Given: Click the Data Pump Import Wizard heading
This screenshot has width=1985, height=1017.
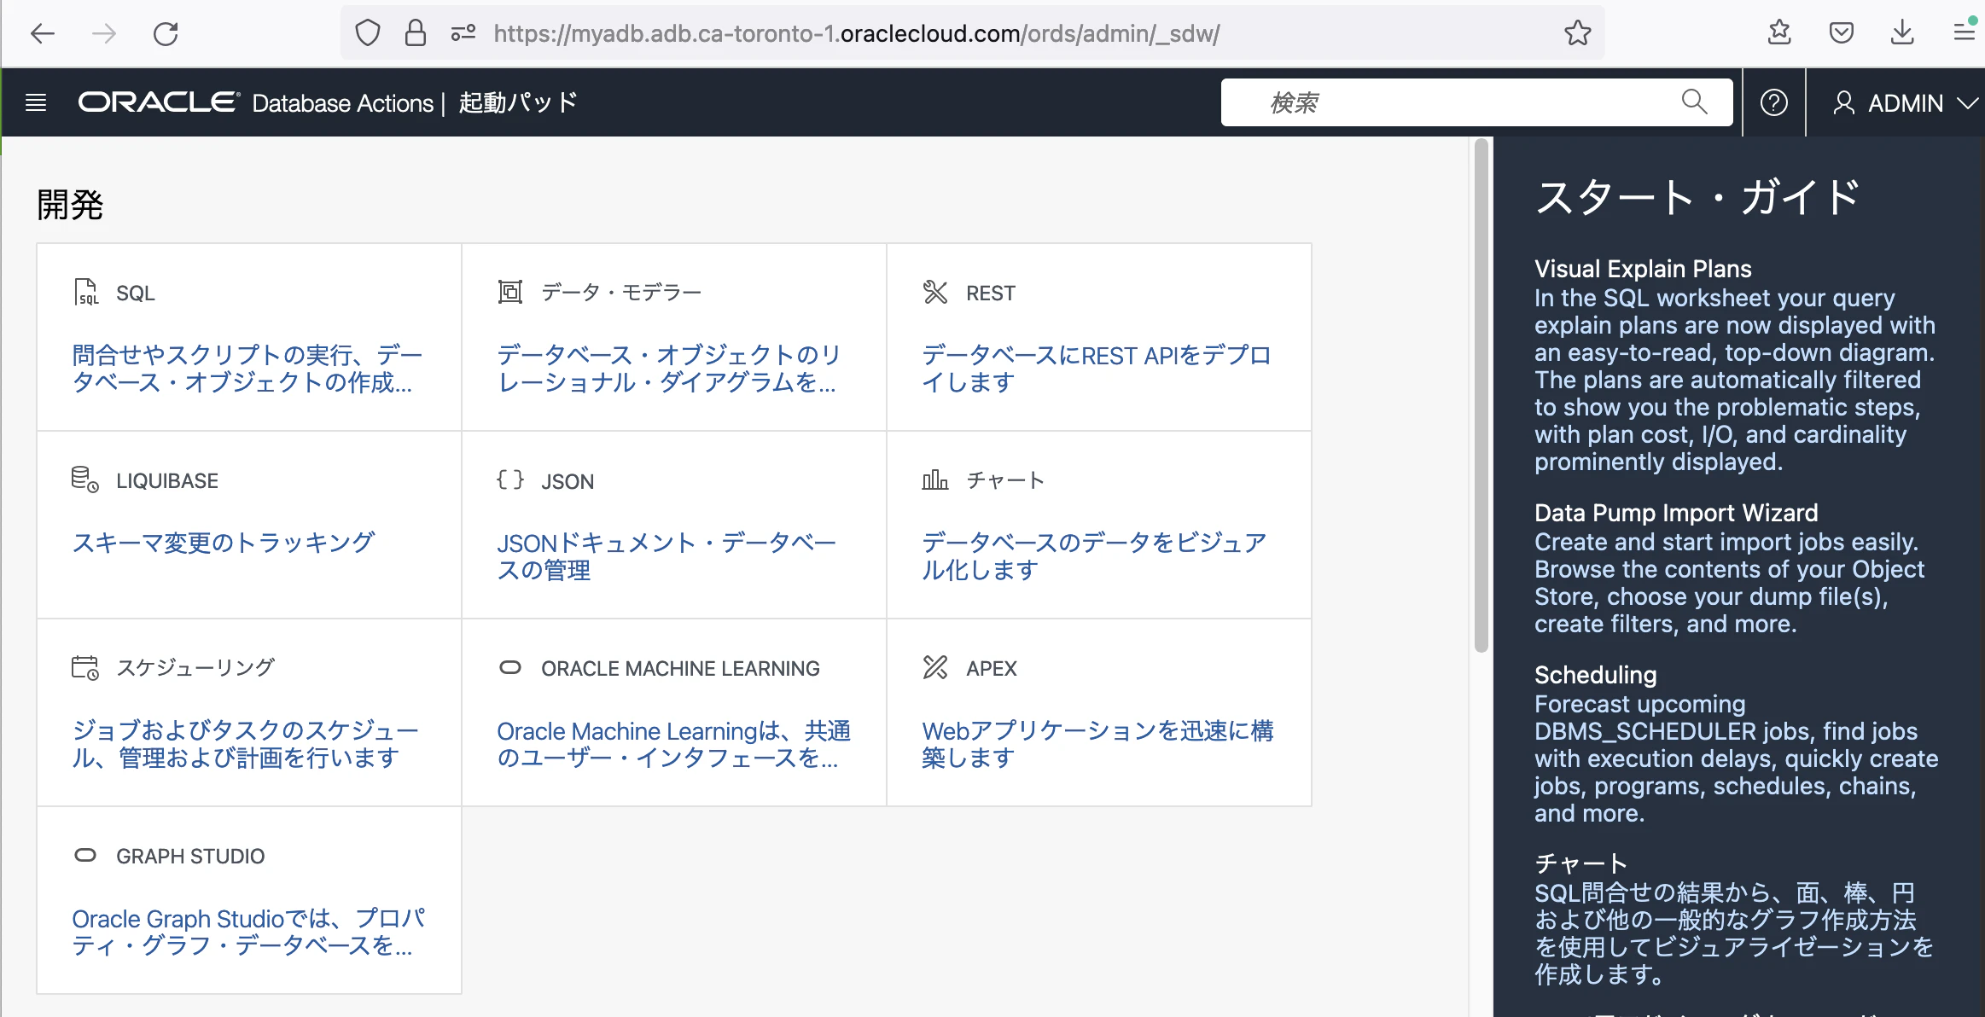Looking at the screenshot, I should [1676, 513].
